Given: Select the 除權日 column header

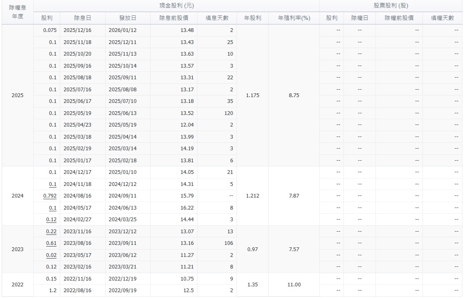Looking at the screenshot, I should [360, 18].
